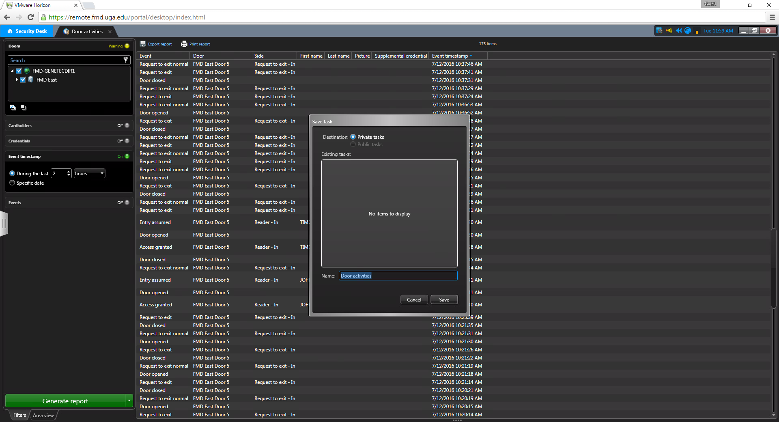The image size is (779, 422).
Task: Click Save in the Save task dialog
Action: point(444,300)
